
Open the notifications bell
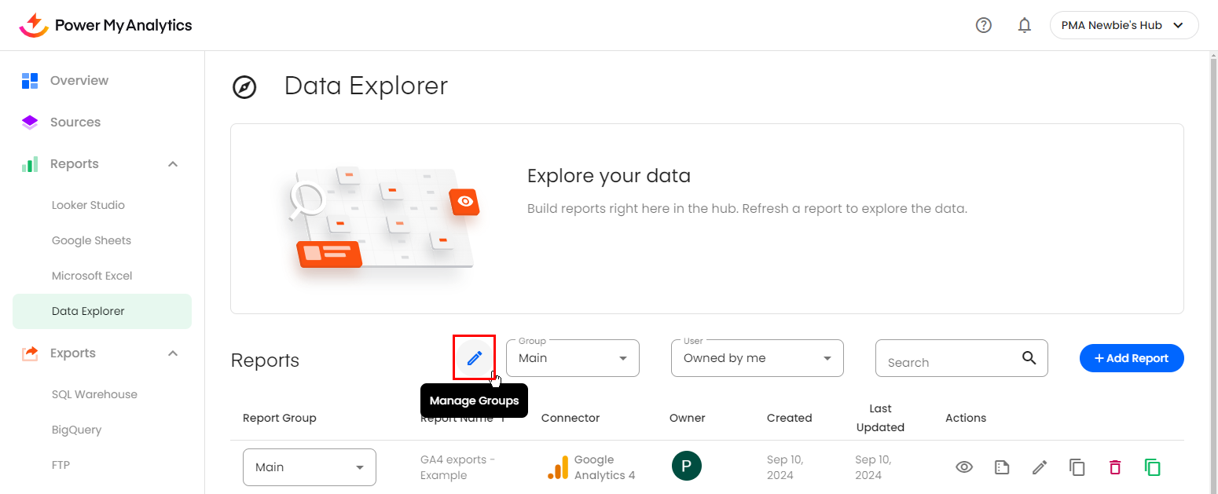[x=1024, y=25]
